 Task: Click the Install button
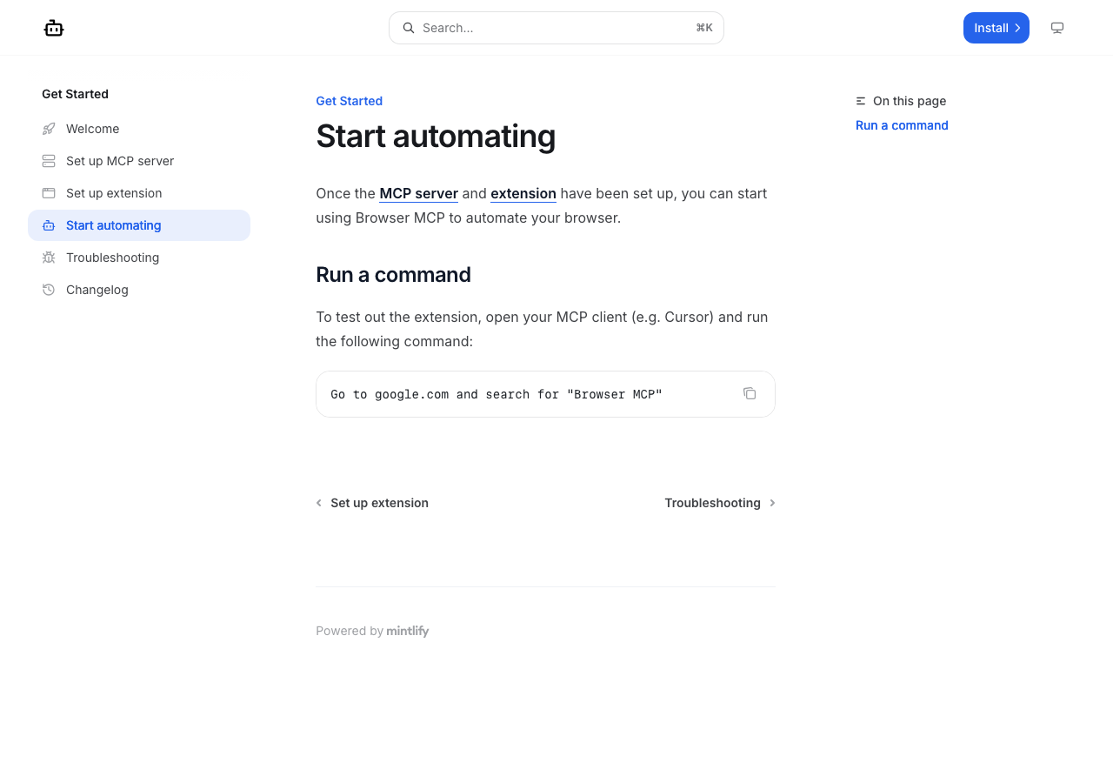tap(996, 28)
